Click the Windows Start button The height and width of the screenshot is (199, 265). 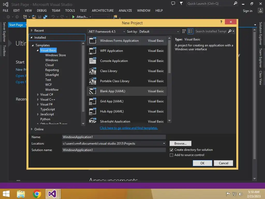6,194
